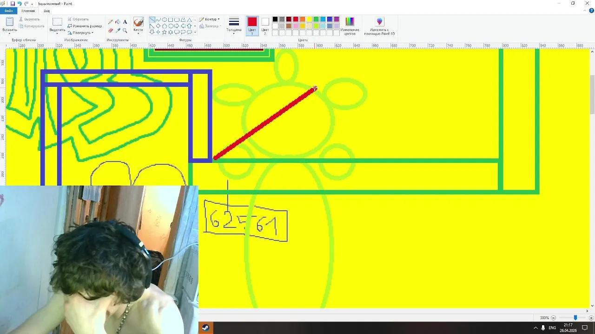595x334 pixels.
Task: Switch to the Вид ribbon tab
Action: coord(46,11)
